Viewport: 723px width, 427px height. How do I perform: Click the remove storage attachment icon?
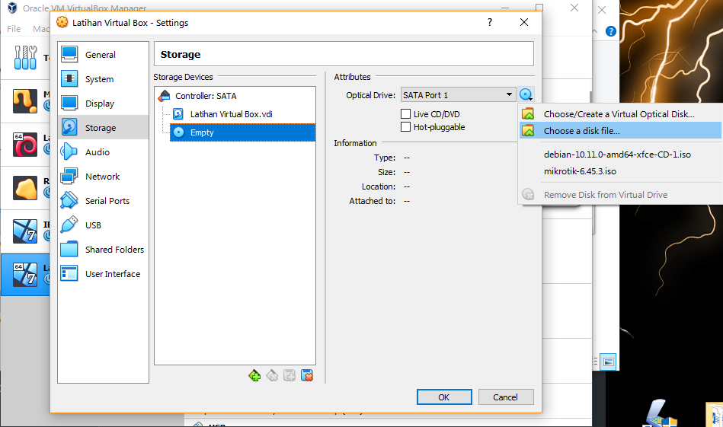307,375
